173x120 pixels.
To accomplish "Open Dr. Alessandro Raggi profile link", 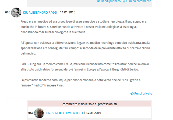I will point(40,12).
